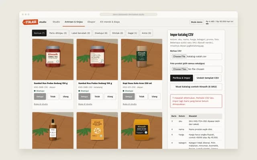Click the 'Impor katalog CSV' heading
The height and width of the screenshot is (160, 257).
click(x=182, y=35)
